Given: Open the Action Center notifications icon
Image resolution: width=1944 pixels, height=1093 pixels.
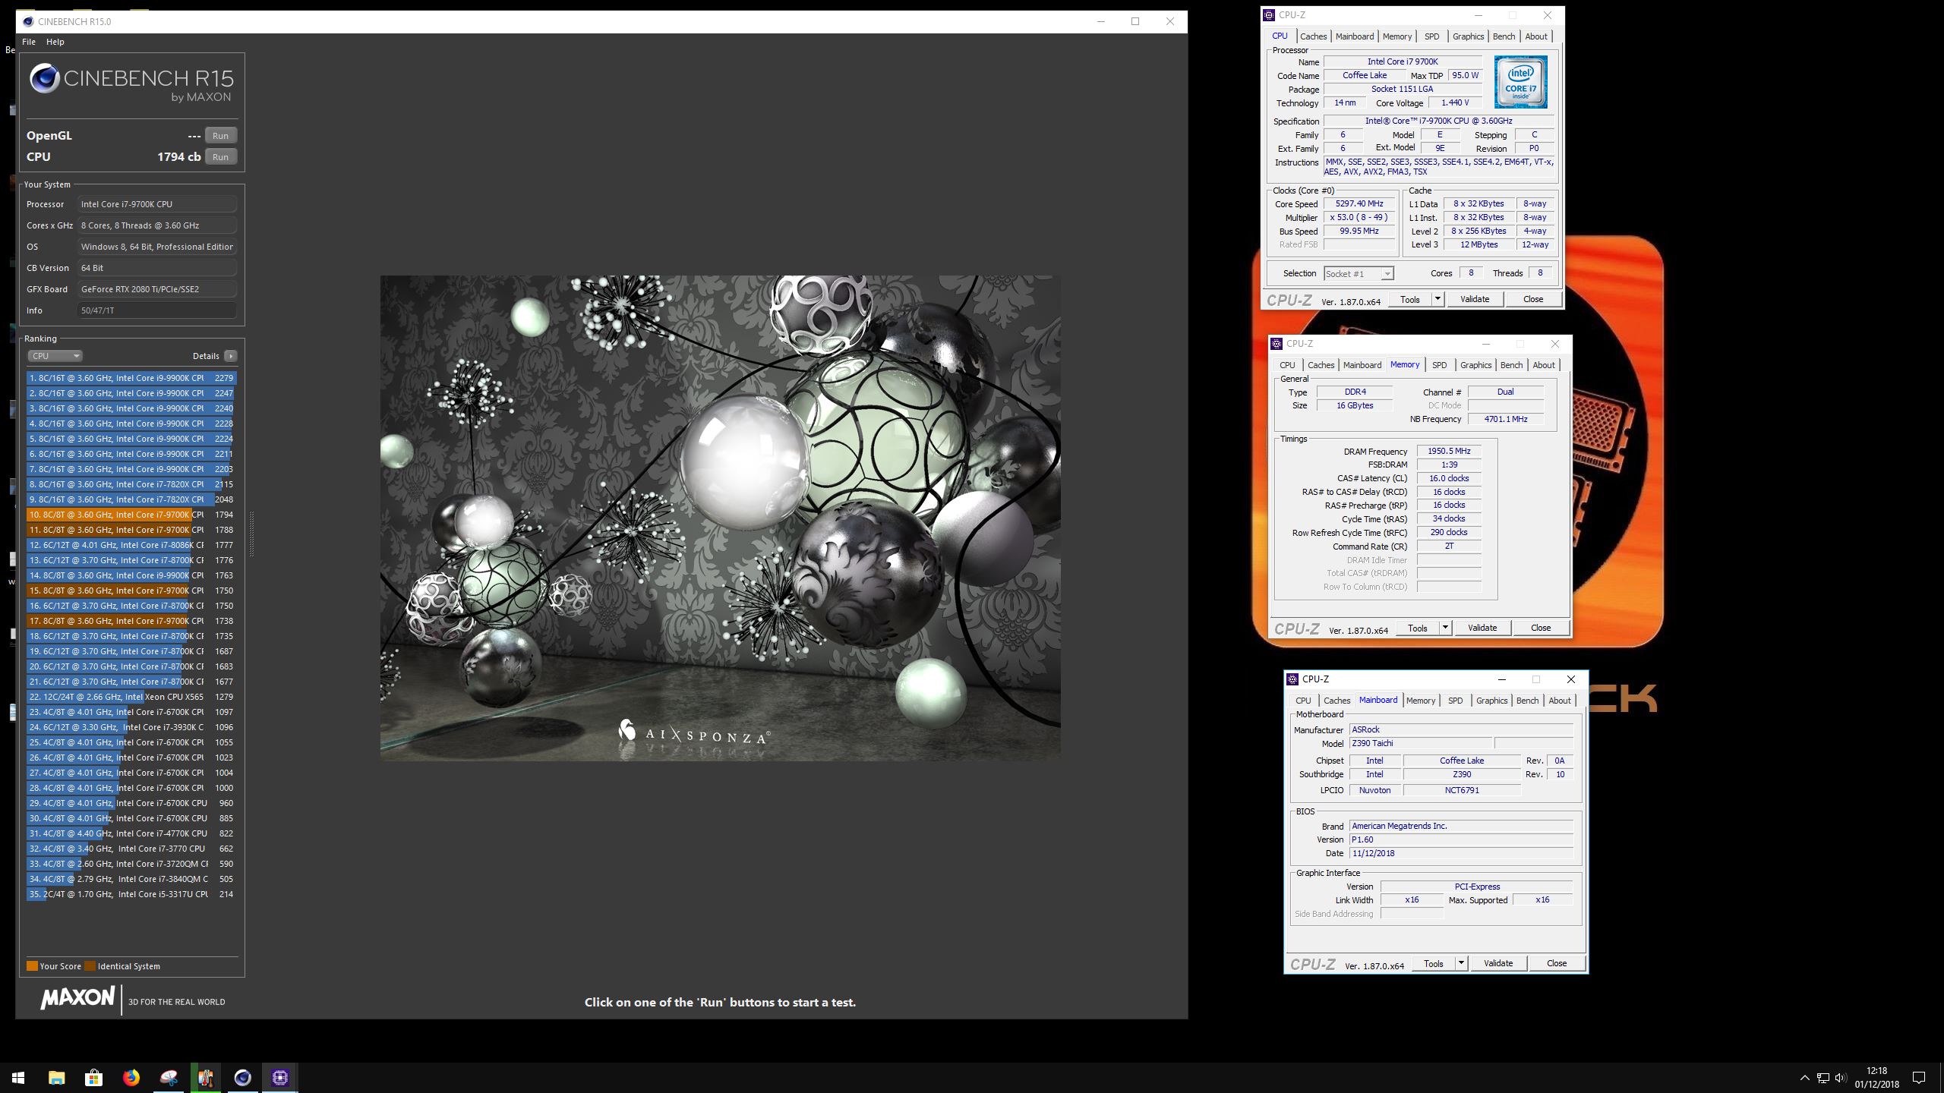Looking at the screenshot, I should 1919,1078.
